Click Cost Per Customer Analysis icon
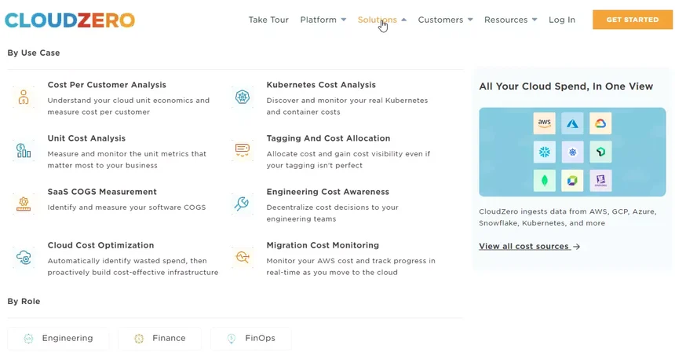Viewport: 675px width, 356px height. (24, 97)
